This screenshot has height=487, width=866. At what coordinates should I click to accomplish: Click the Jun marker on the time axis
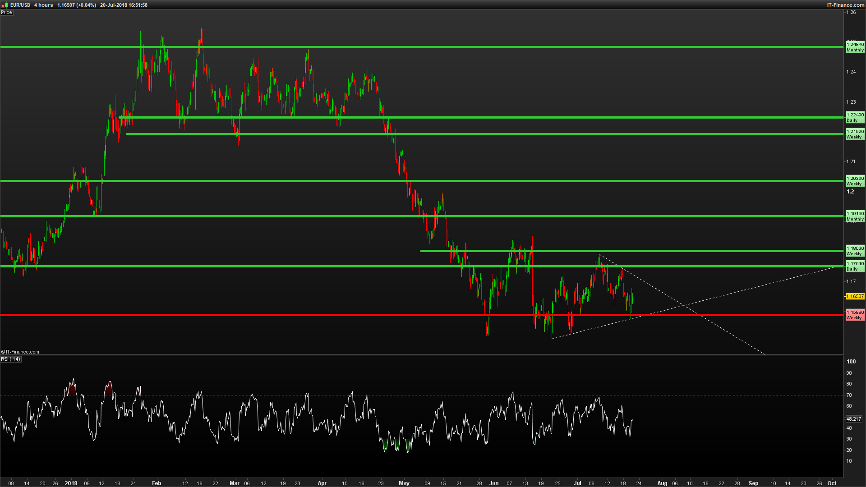tap(494, 483)
